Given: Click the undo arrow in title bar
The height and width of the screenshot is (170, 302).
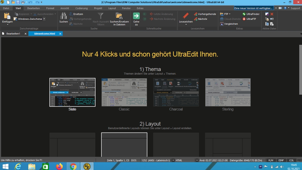Looking at the screenshot, I should (x=30, y=2).
